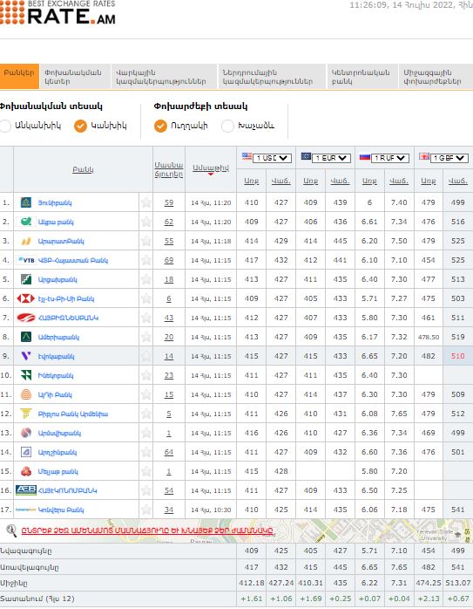Click the Converse Bank logo in row 17

click(26, 510)
